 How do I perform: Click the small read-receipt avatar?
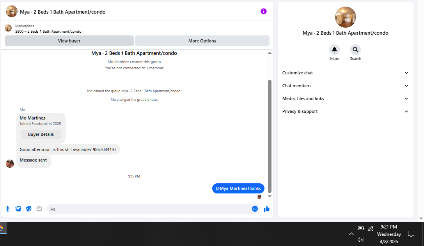tap(259, 197)
